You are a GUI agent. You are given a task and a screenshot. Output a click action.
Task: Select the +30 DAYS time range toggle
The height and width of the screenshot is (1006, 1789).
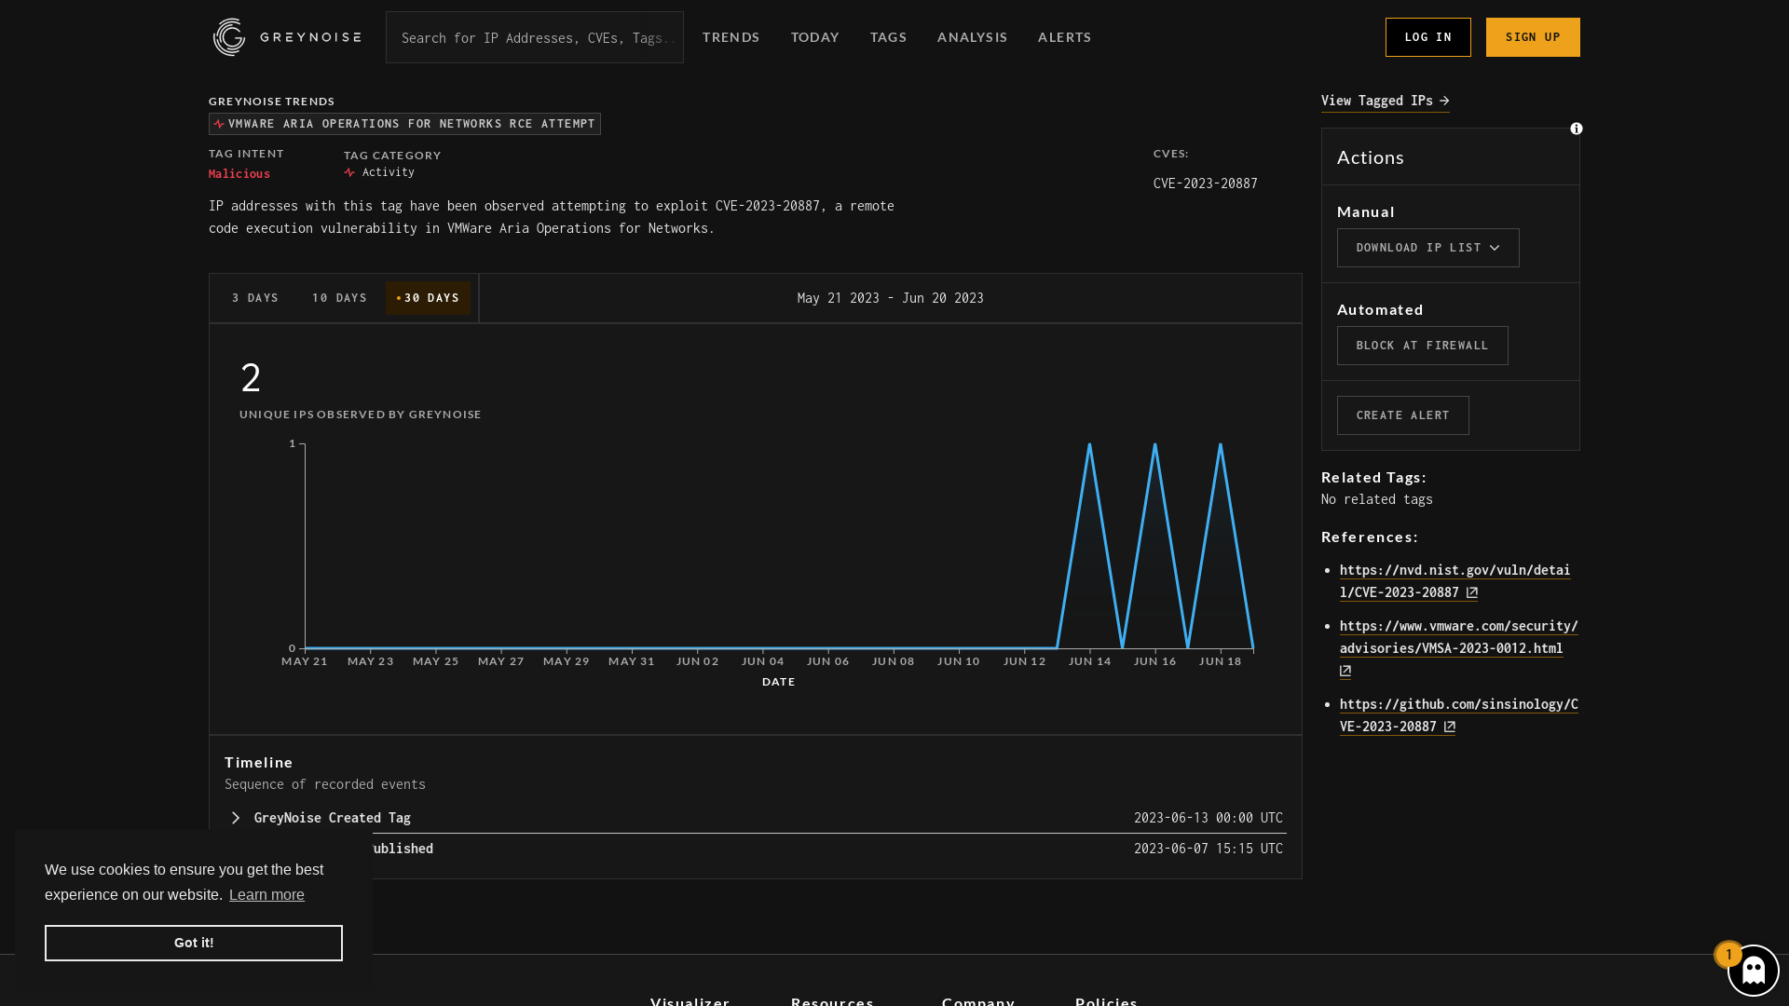click(428, 297)
